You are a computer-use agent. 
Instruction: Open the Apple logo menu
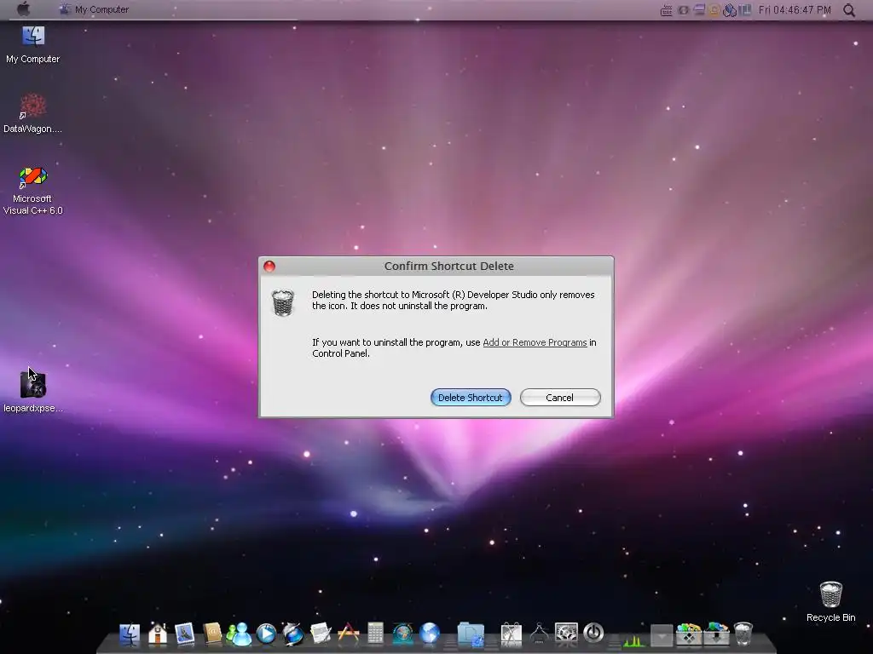[23, 9]
